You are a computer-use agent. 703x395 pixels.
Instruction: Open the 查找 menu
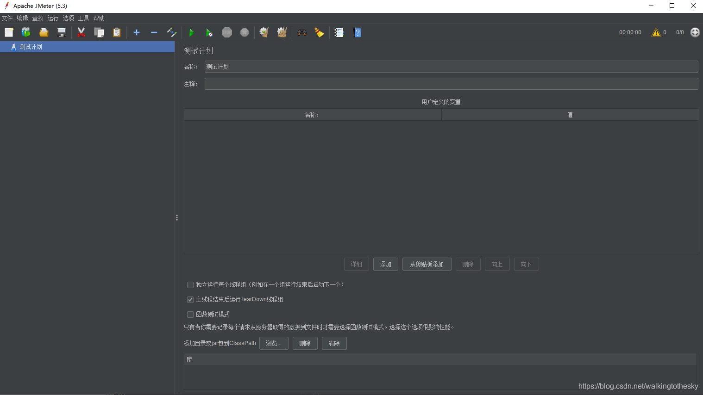[x=38, y=19]
